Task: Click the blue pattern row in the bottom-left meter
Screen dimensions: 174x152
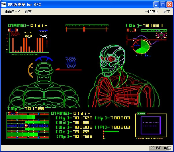Action: [28, 126]
